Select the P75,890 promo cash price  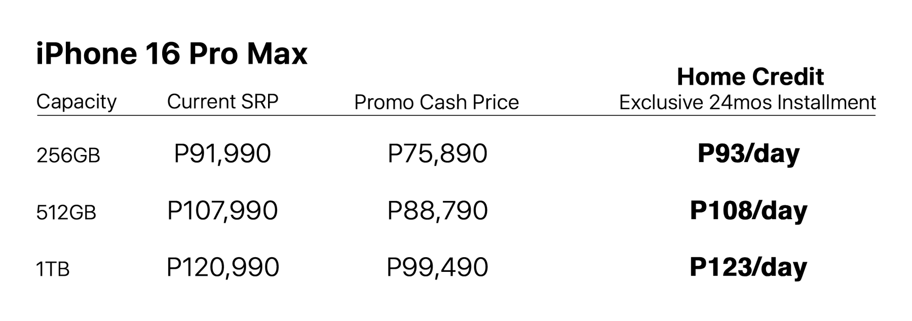pos(437,153)
